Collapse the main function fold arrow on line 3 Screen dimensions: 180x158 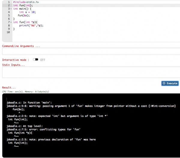coord(11,9)
